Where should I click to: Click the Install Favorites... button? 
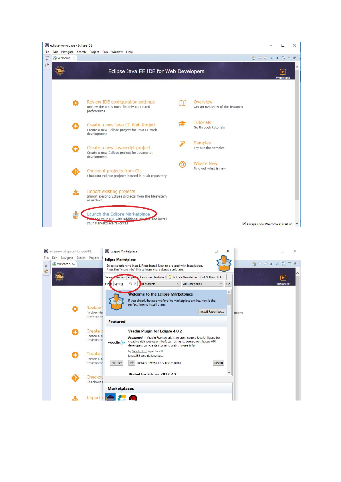(212, 312)
